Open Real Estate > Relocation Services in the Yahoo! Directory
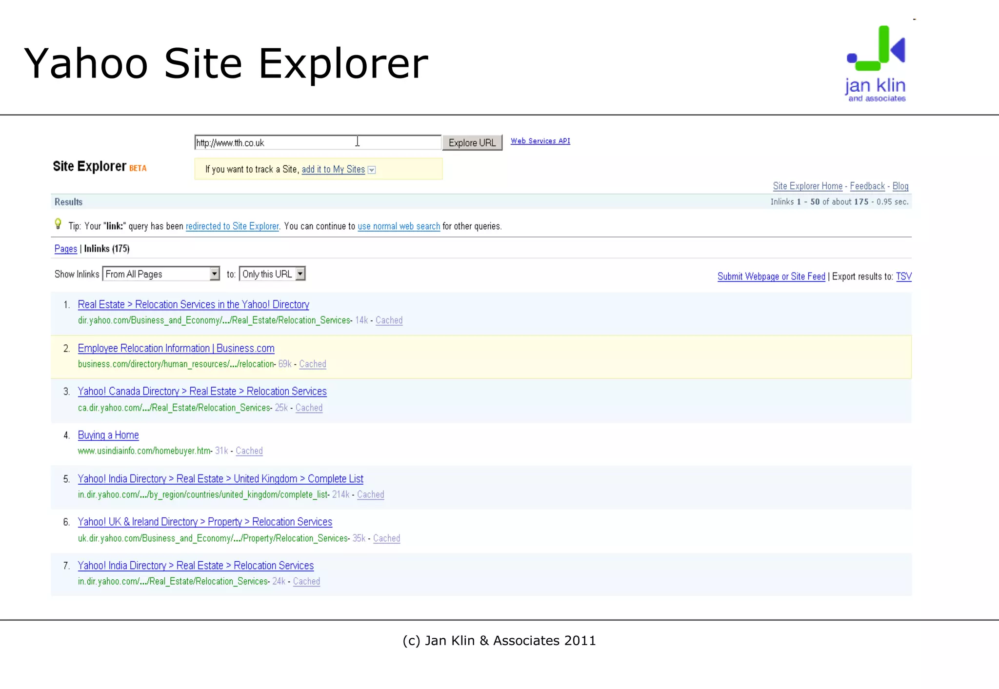This screenshot has height=689, width=999. [x=193, y=304]
